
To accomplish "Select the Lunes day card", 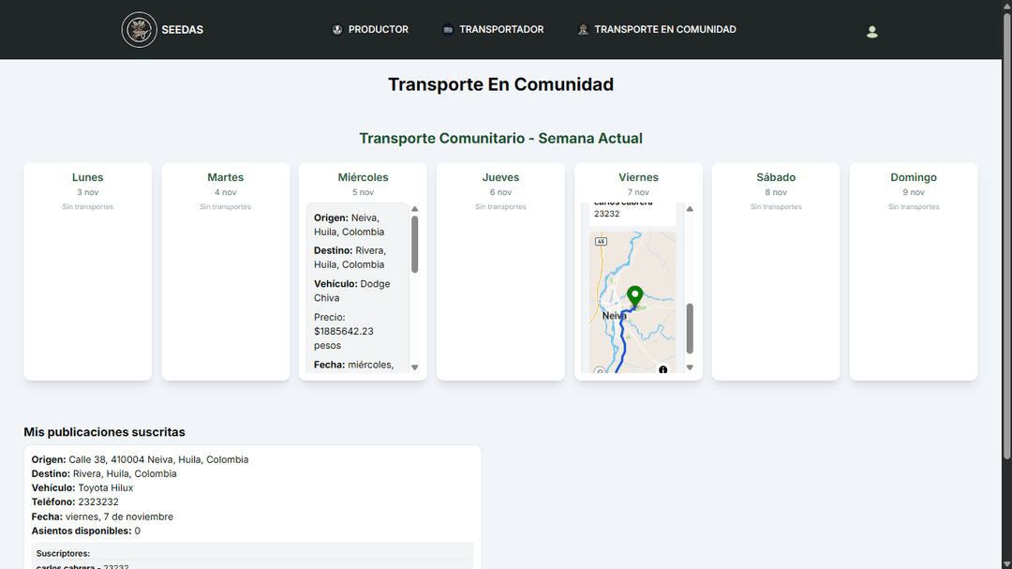I will [x=87, y=271].
